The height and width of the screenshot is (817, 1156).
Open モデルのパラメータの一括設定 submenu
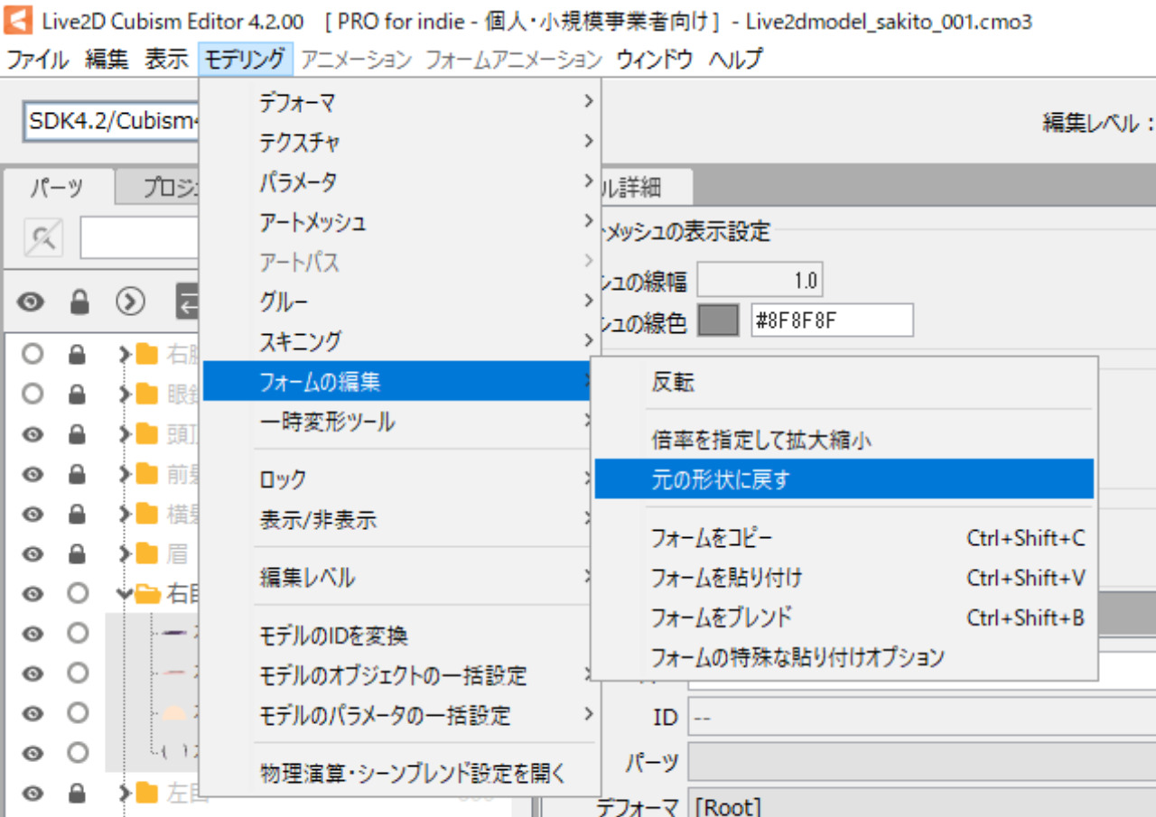tap(400, 715)
